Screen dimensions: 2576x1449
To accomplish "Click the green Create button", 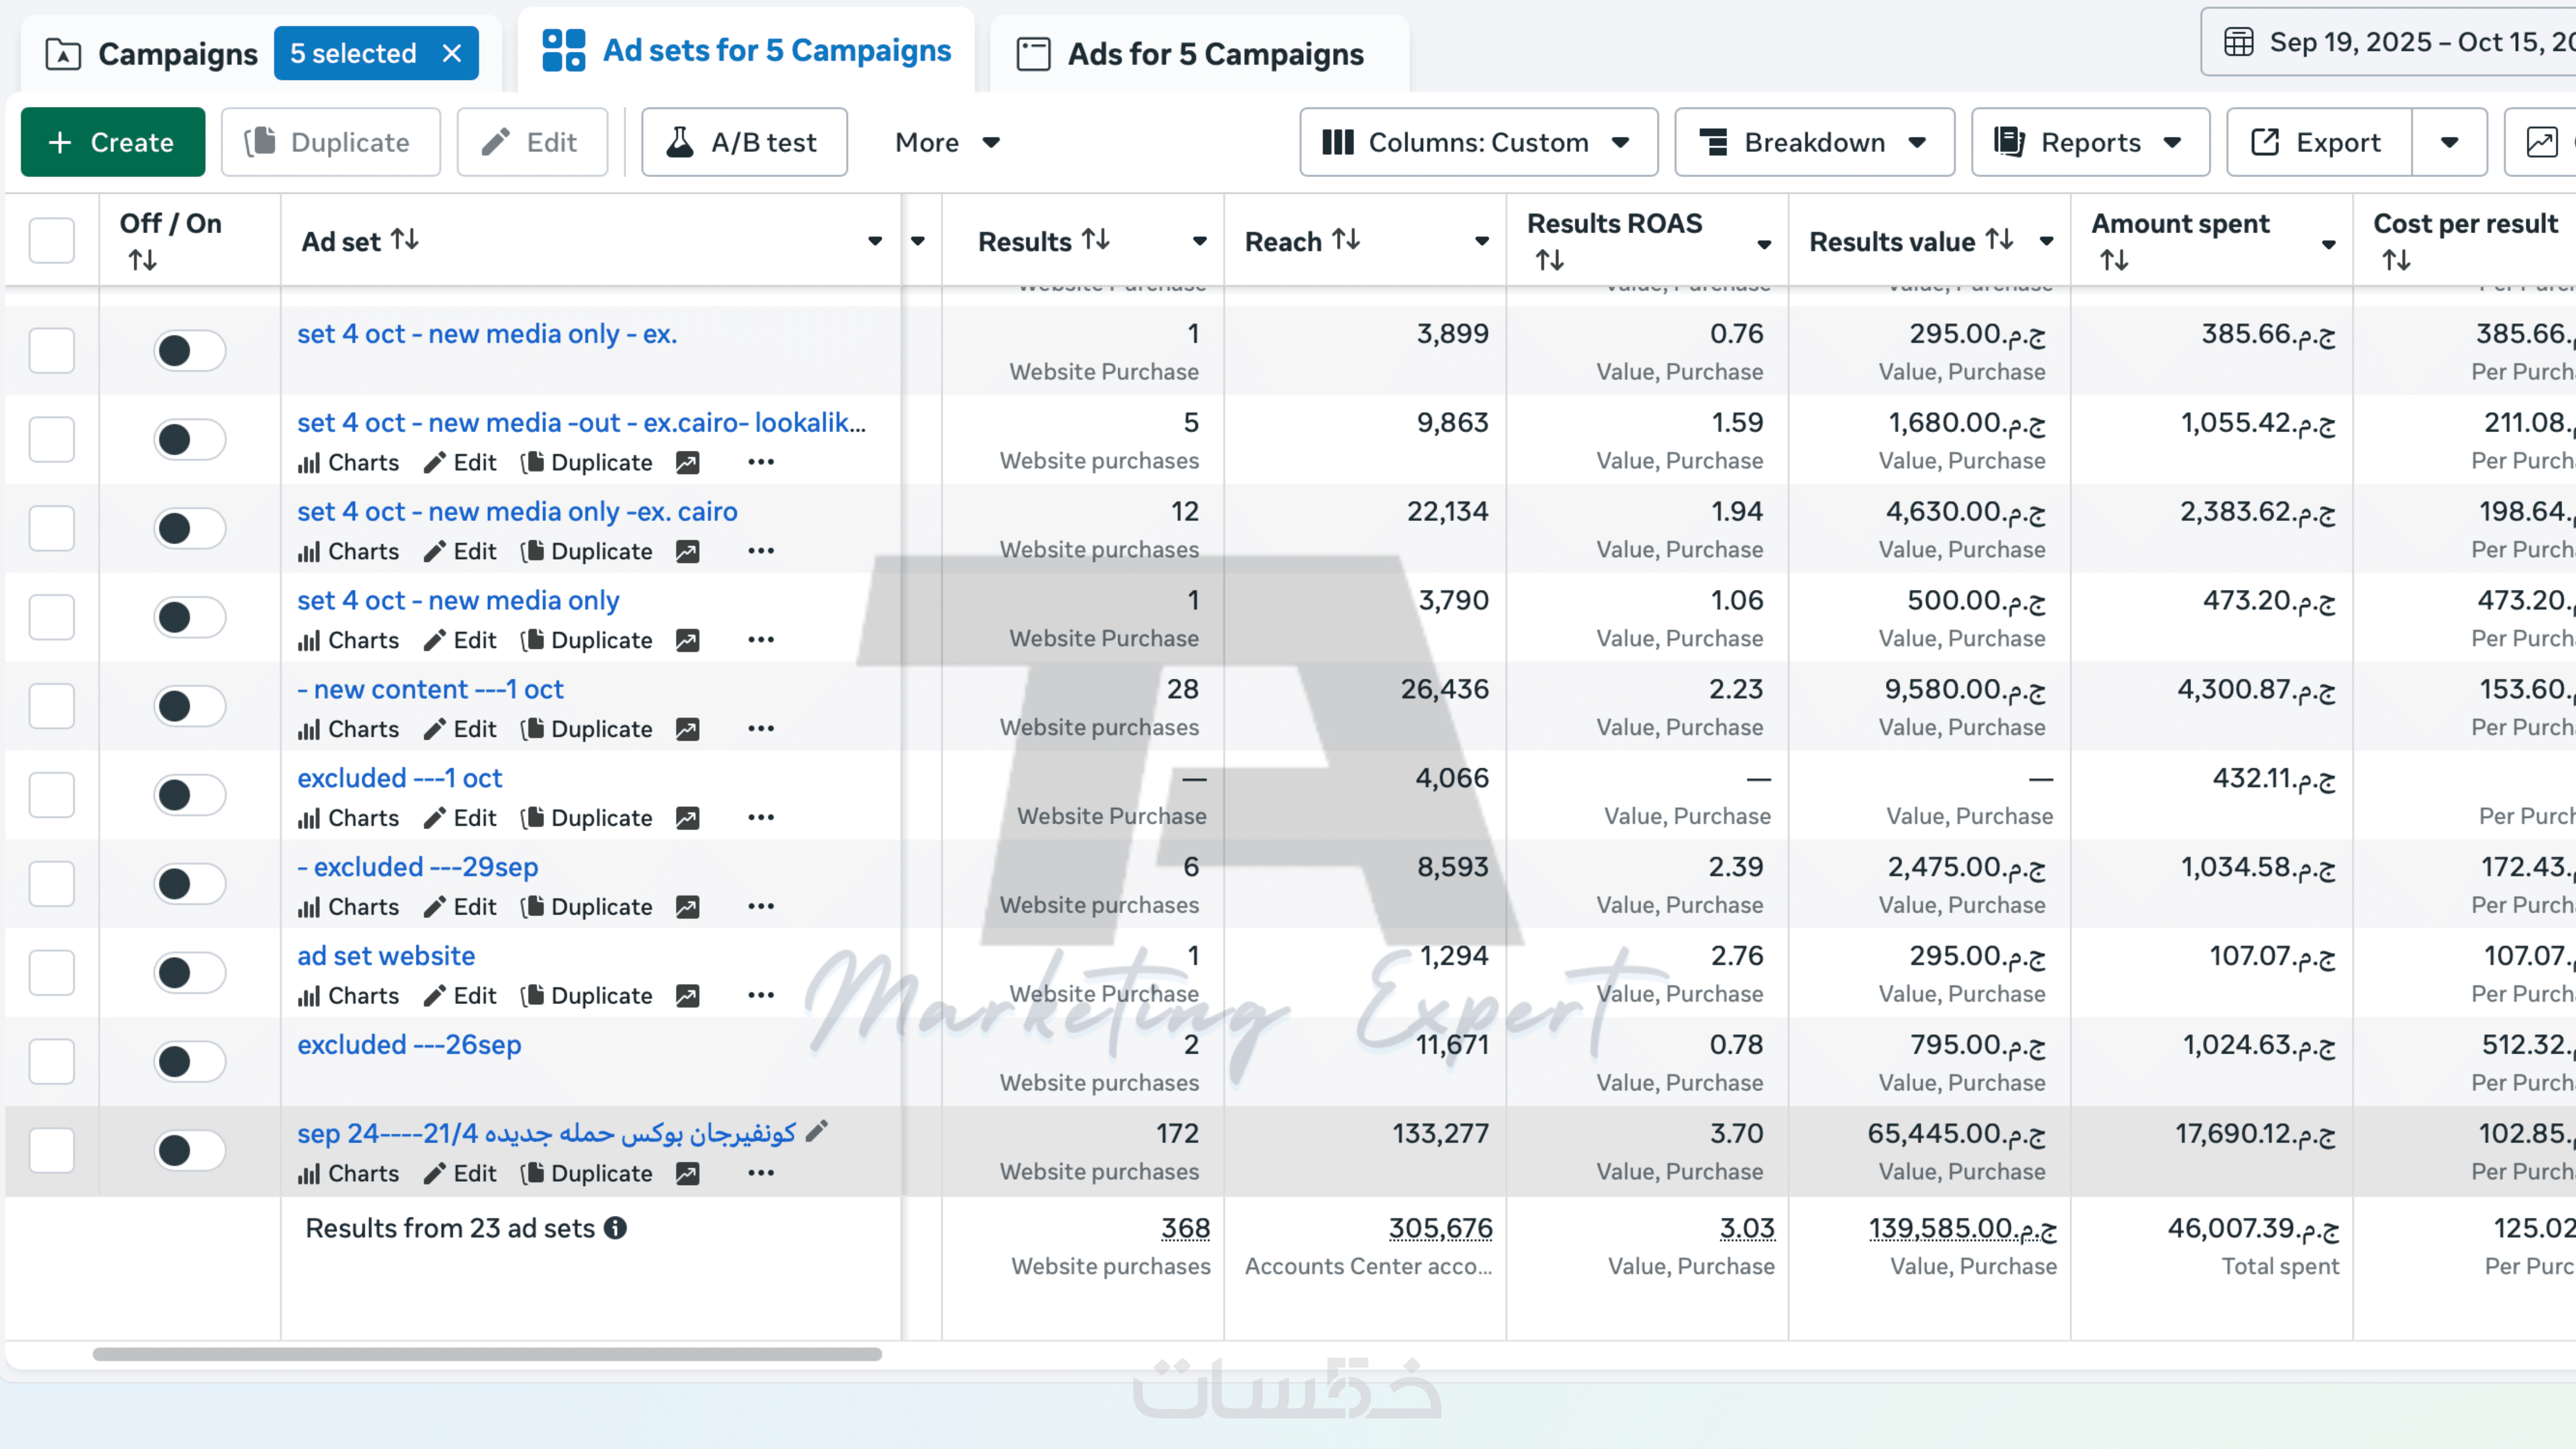I will coord(113,142).
